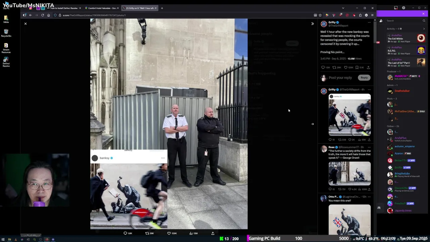Viewport: 430px width, 242px height.
Task: Share Grifty's main post from the sidebar
Action: pyautogui.click(x=368, y=68)
